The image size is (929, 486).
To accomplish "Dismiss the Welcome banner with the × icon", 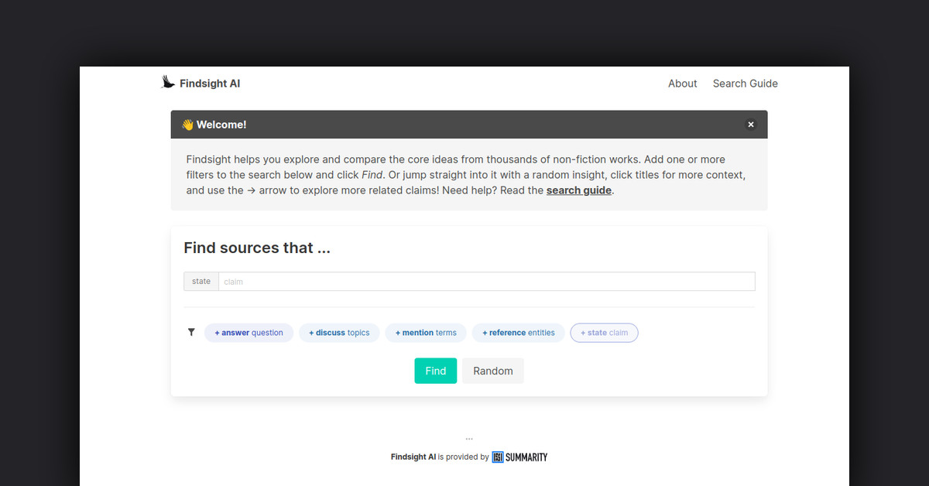I will point(750,124).
